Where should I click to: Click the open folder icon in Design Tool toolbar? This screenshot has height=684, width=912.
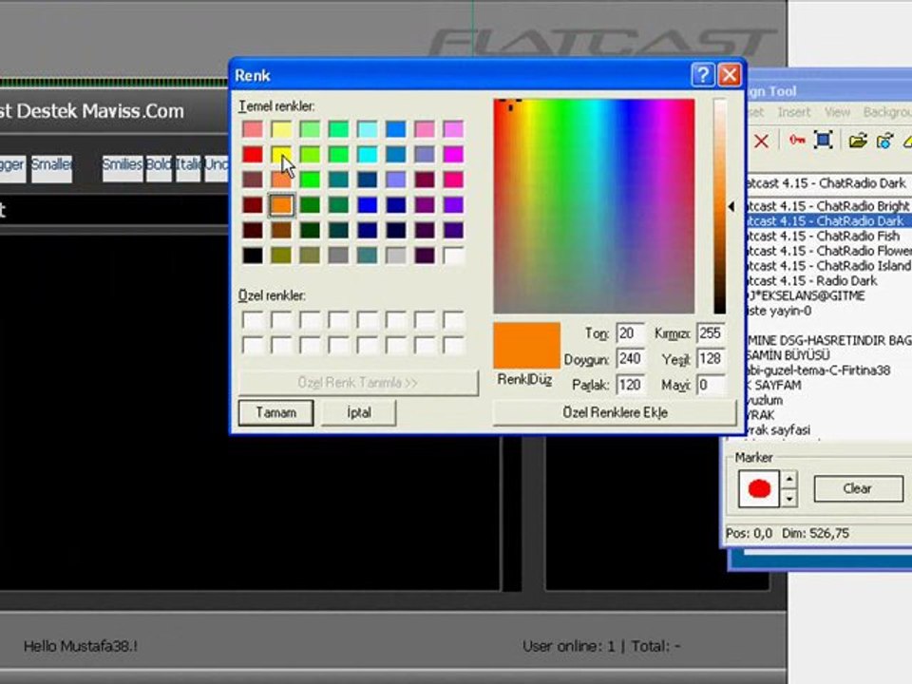(857, 141)
